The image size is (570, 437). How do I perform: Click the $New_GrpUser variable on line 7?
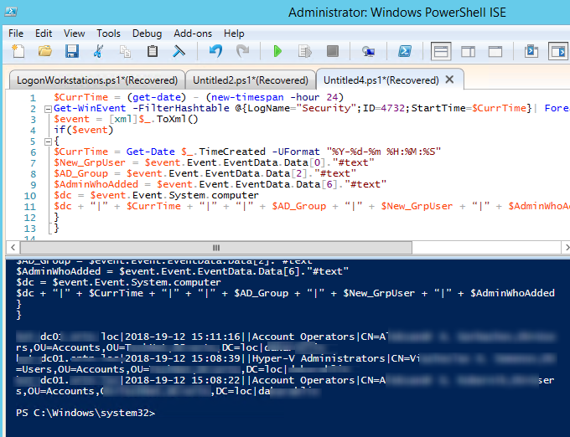click(x=90, y=162)
